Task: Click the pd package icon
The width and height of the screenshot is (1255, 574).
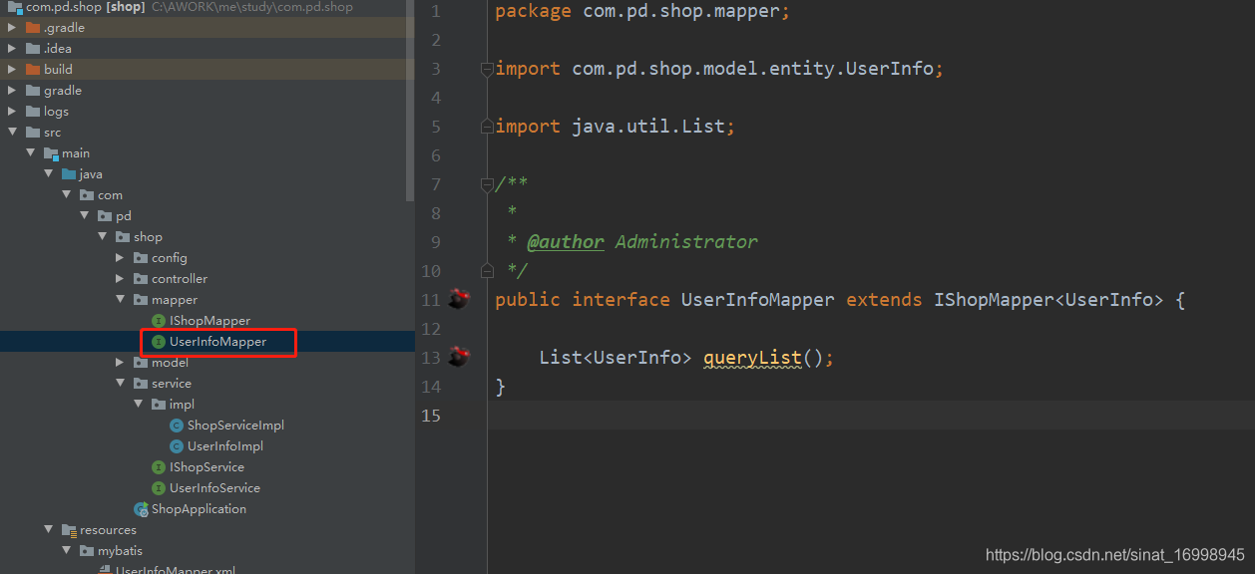Action: pos(105,215)
